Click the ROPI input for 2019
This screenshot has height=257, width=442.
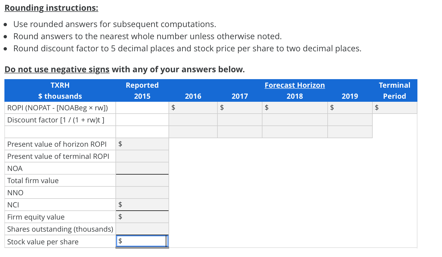(350, 108)
